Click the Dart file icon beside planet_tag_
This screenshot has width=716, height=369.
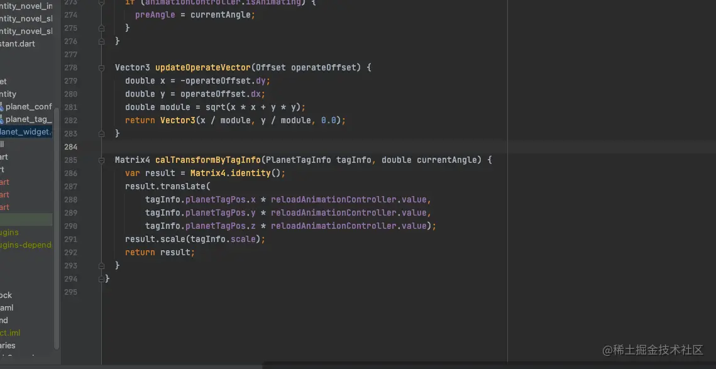point(2,119)
